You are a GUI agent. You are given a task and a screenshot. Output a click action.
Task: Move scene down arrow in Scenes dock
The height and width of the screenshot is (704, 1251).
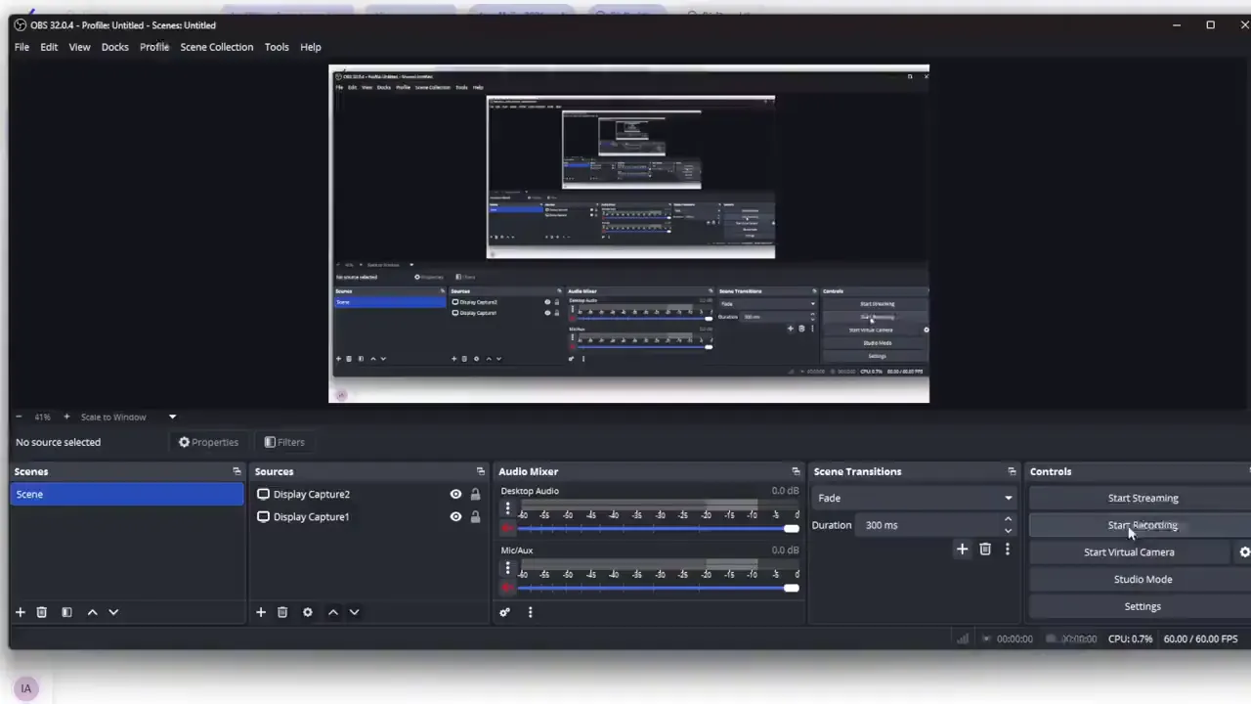point(113,612)
